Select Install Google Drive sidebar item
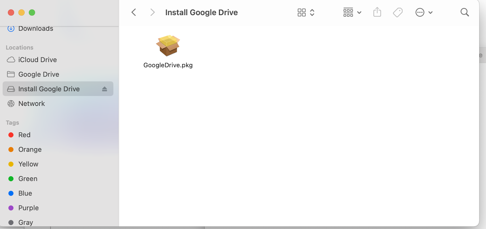Screen dimensions: 486x229 coord(58,89)
